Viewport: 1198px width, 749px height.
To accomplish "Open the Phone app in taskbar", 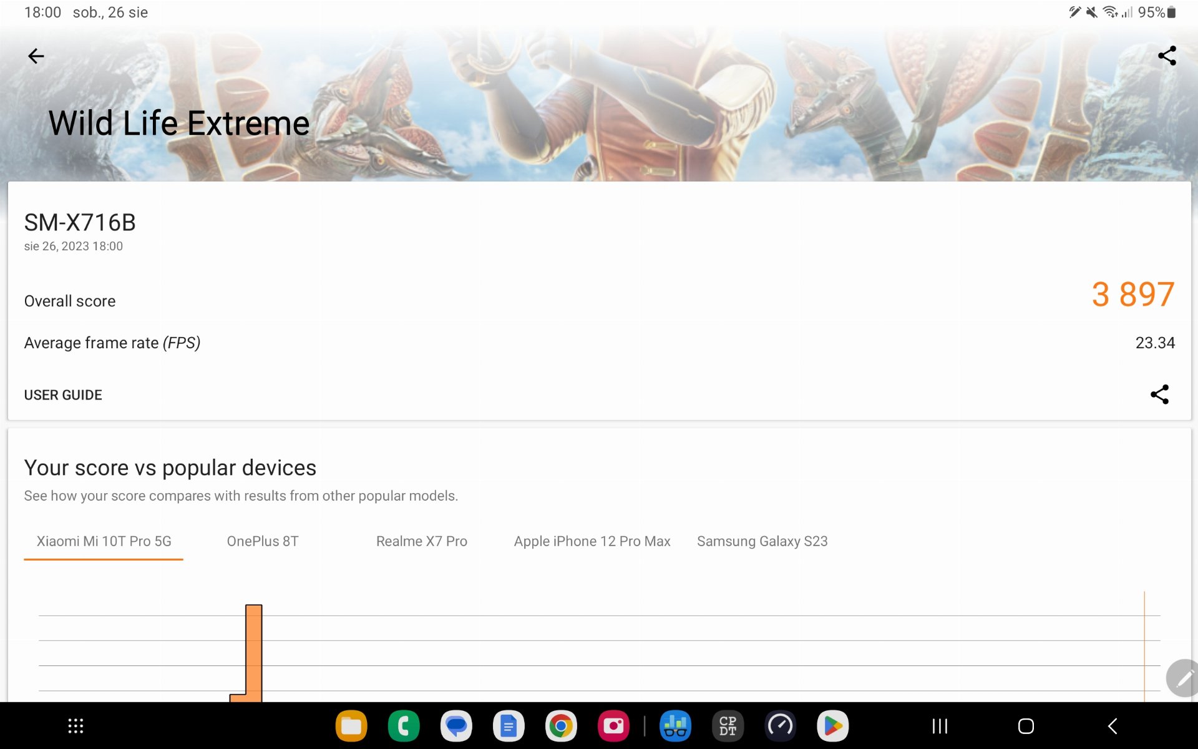I will [x=404, y=726].
